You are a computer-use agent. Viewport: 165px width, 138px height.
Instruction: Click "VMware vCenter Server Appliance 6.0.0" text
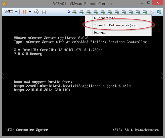[51, 38]
